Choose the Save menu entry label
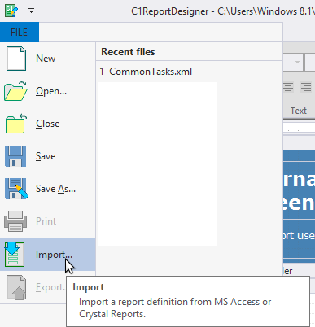The width and height of the screenshot is (315, 327). pos(46,156)
